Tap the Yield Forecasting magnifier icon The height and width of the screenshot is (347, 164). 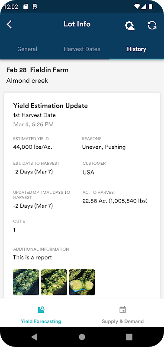tap(41, 310)
